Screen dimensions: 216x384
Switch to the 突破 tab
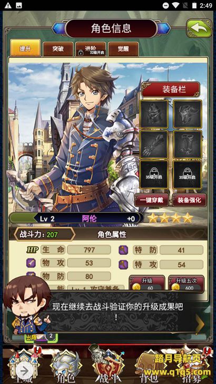[x=58, y=49]
